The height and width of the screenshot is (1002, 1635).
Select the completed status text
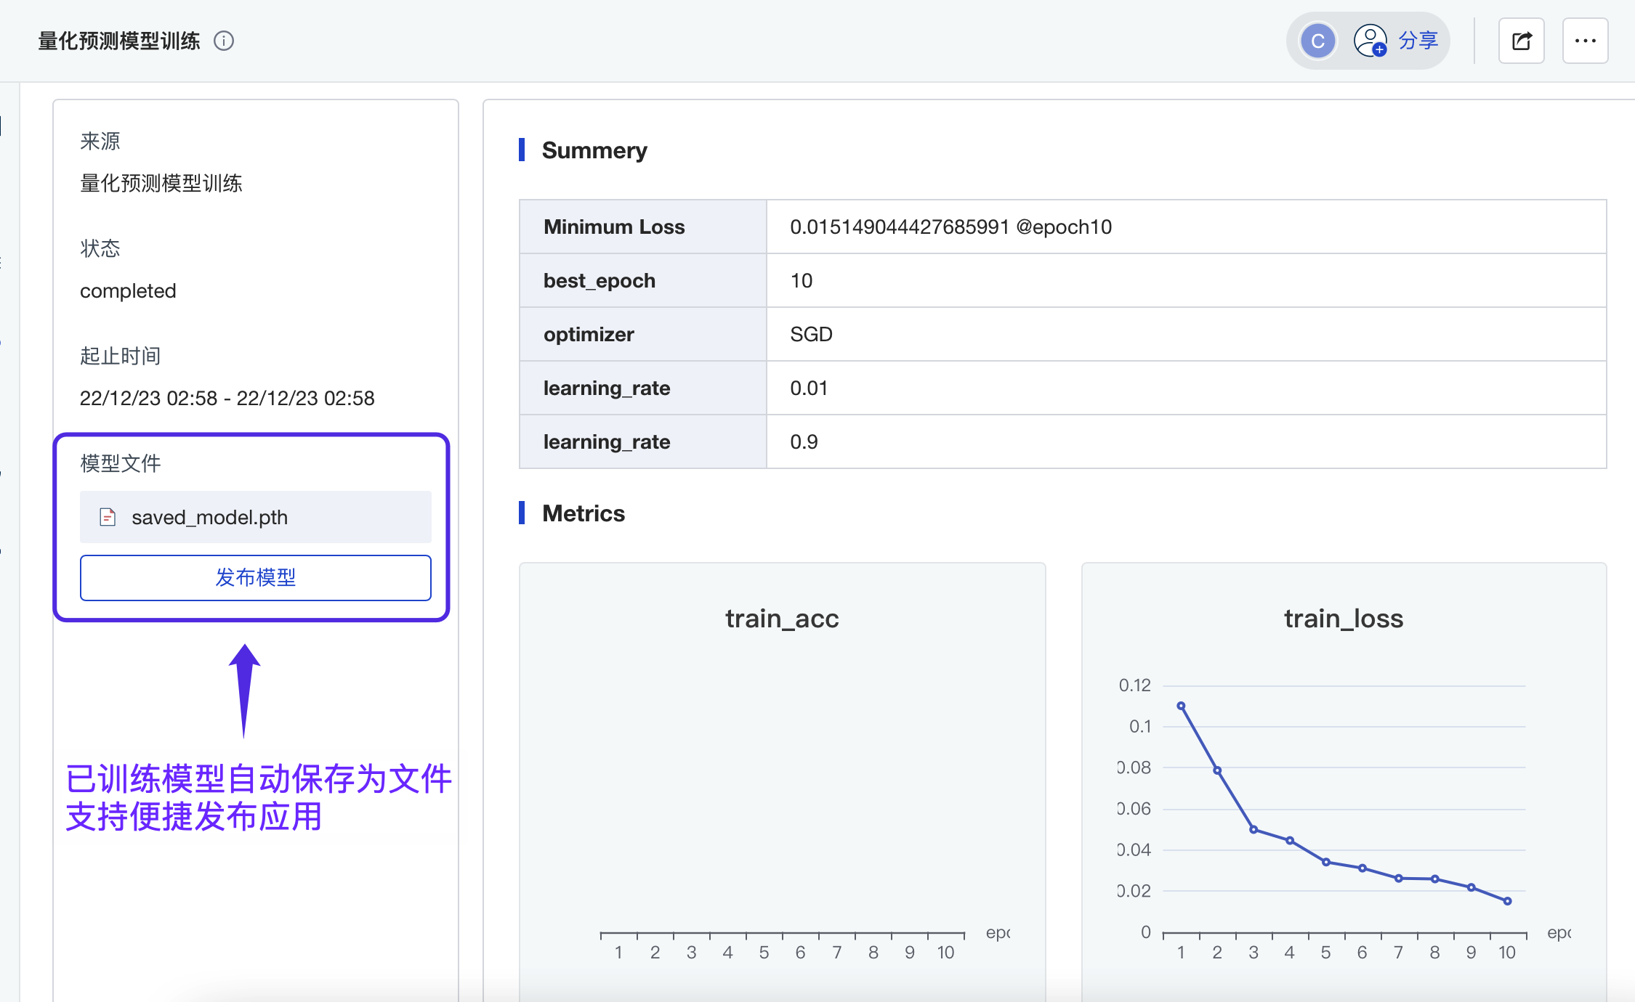(128, 290)
